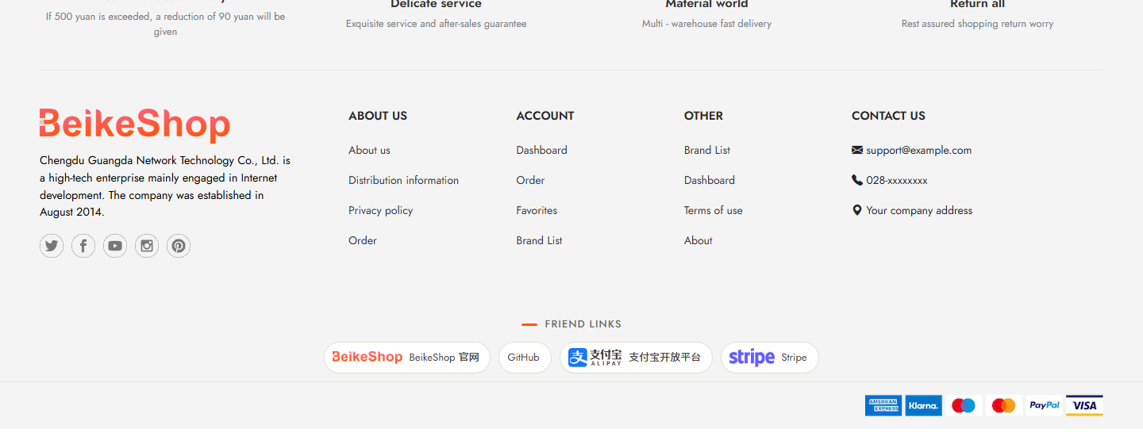Viewport: 1143px width, 444px height.
Task: Open About us link under About Us
Action: tap(369, 150)
